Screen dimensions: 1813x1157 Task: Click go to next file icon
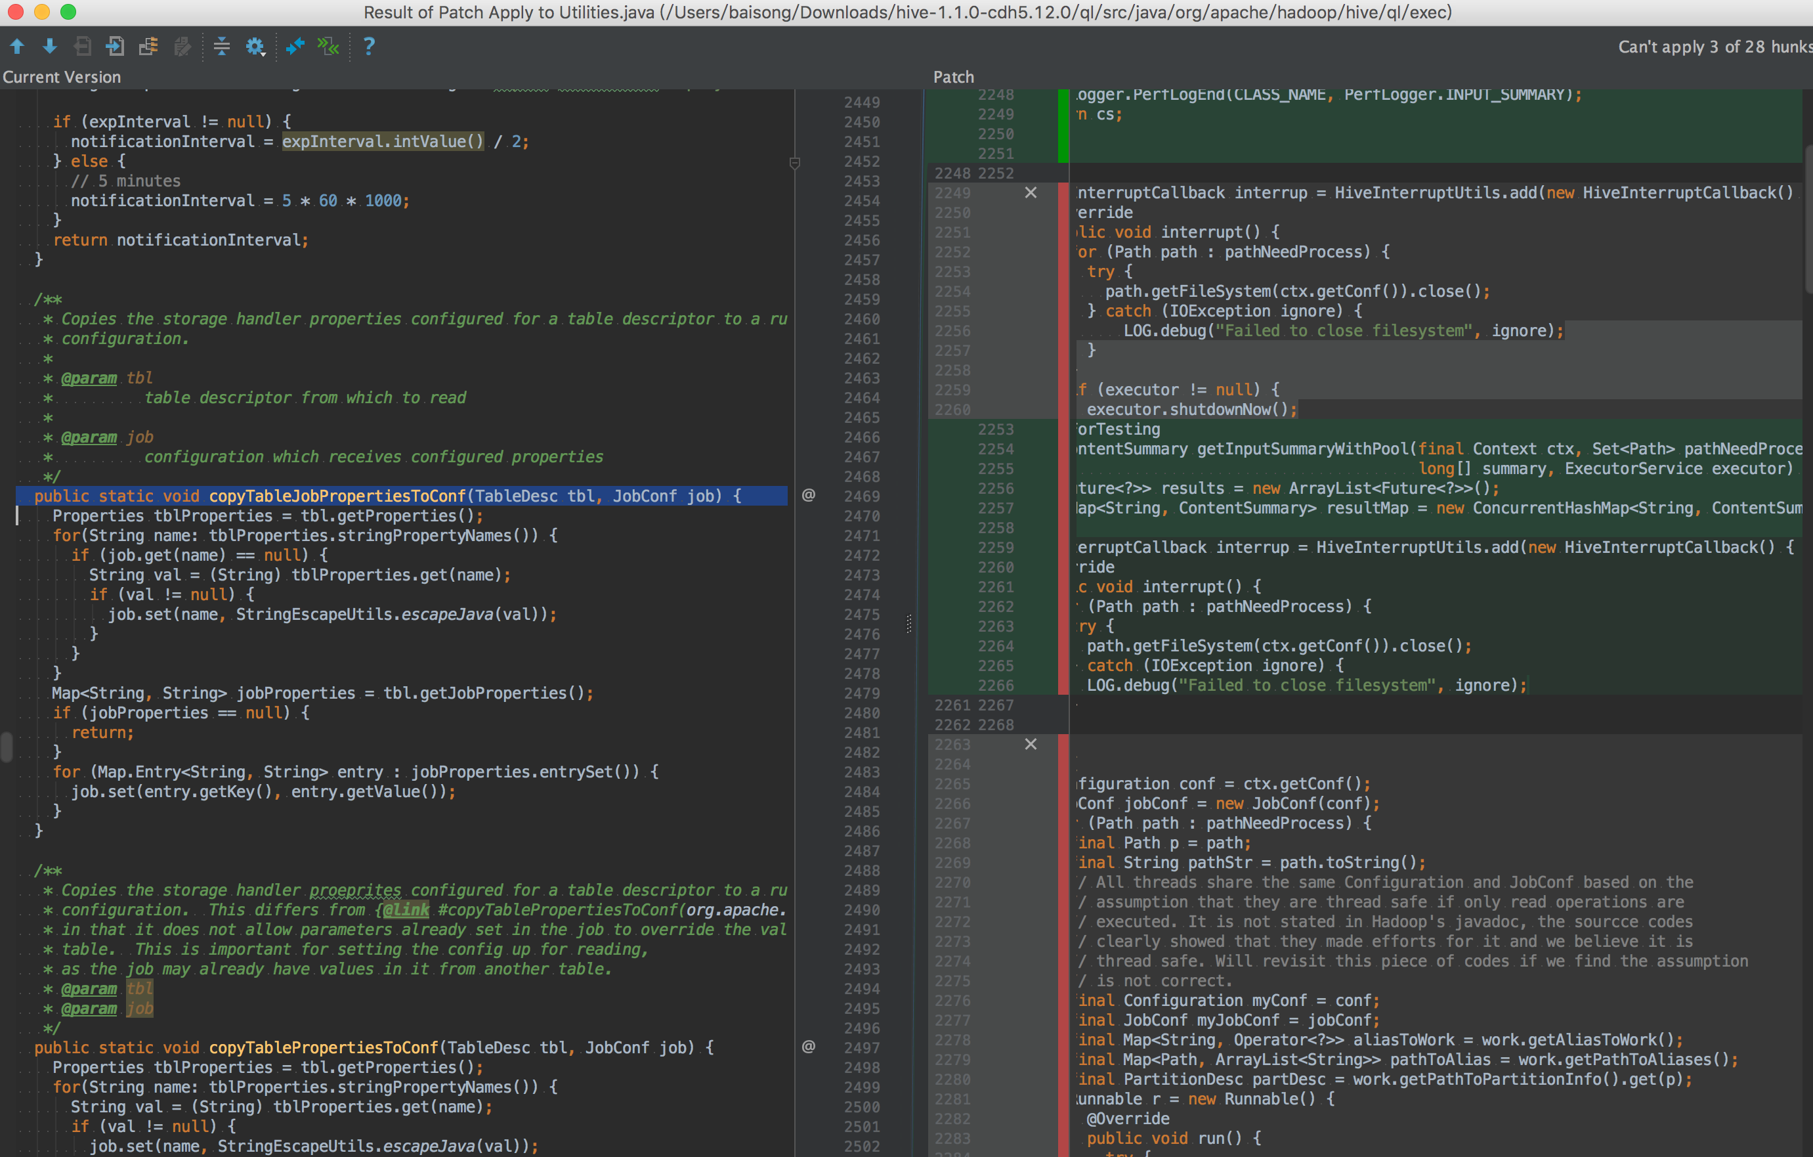coord(115,47)
